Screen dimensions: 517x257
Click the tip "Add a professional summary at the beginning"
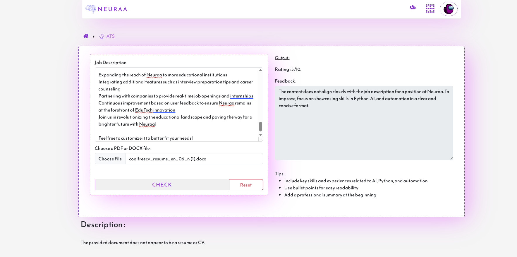pyautogui.click(x=330, y=195)
